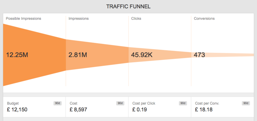Image resolution: width=257 pixels, height=121 pixels.
Task: Click the Possible Impressions column label
Action: tap(23, 19)
